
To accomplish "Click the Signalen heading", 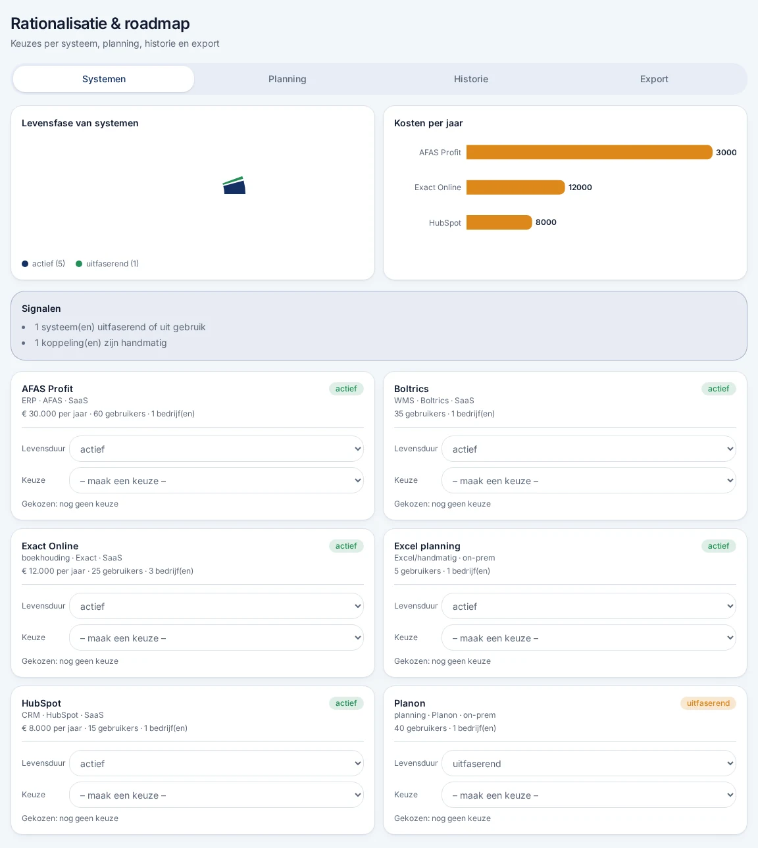I will pyautogui.click(x=41, y=309).
